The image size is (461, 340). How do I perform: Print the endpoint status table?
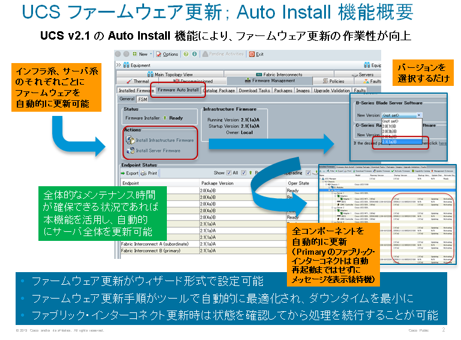point(149,172)
